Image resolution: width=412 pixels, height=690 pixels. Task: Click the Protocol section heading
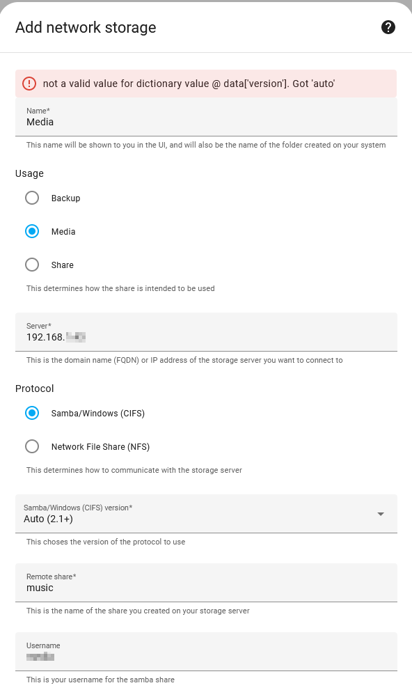tap(34, 388)
